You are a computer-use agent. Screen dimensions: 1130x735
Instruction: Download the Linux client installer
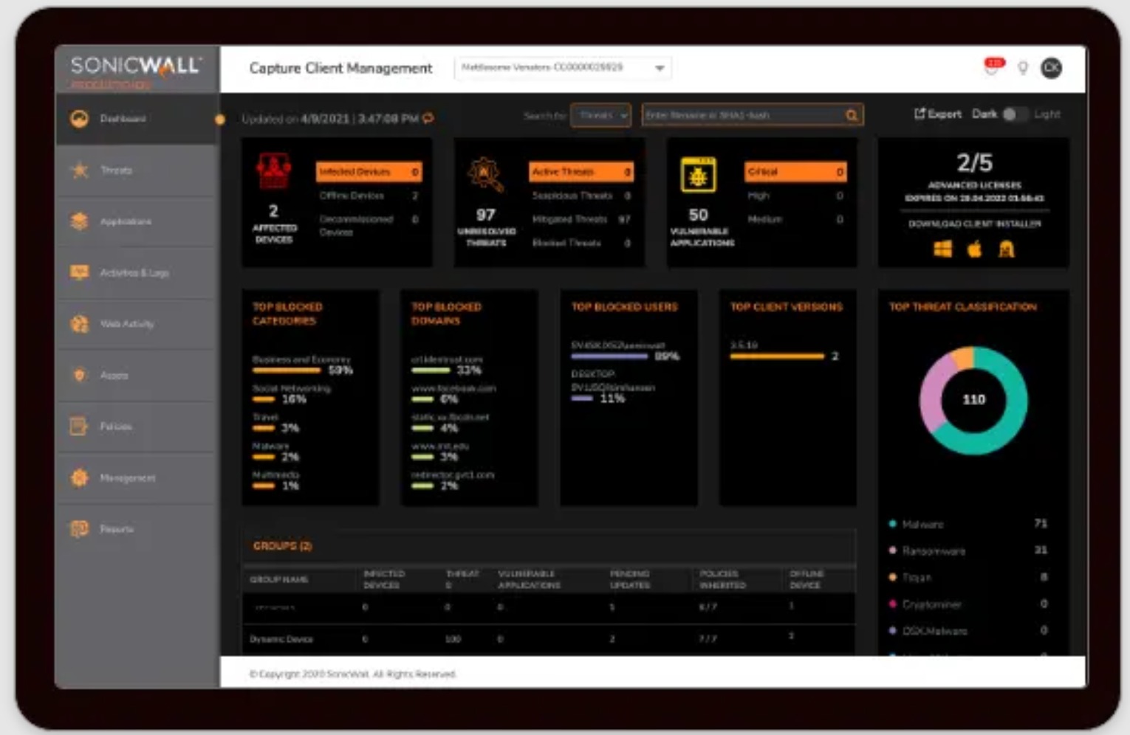pos(1006,249)
